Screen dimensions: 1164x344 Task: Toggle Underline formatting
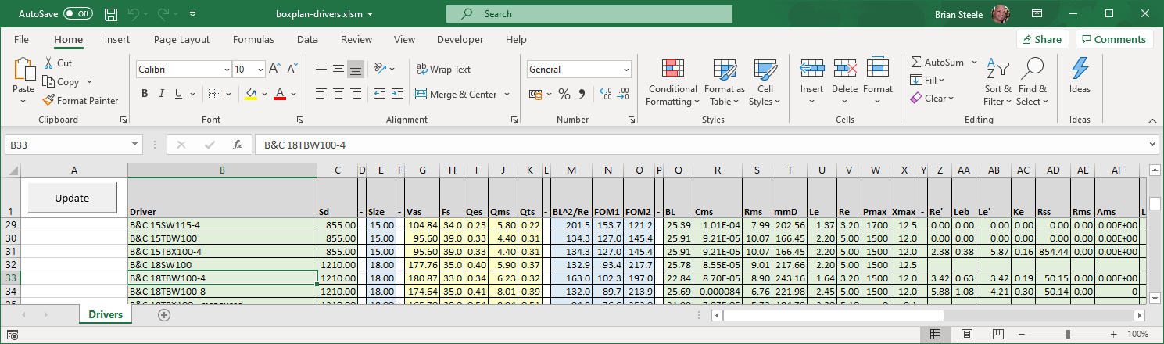[180, 94]
